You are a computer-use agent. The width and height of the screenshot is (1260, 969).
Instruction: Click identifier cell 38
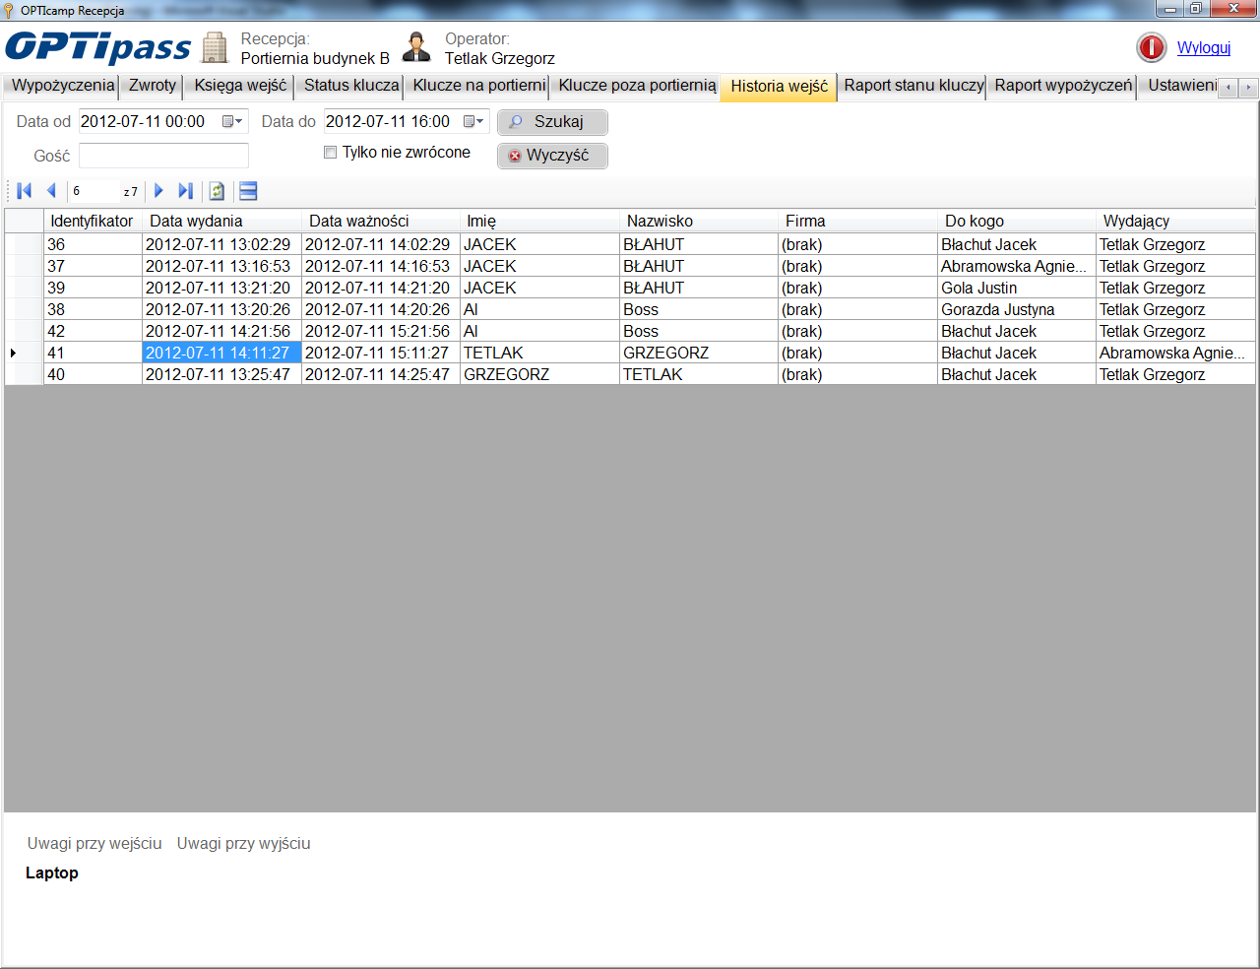pos(93,309)
